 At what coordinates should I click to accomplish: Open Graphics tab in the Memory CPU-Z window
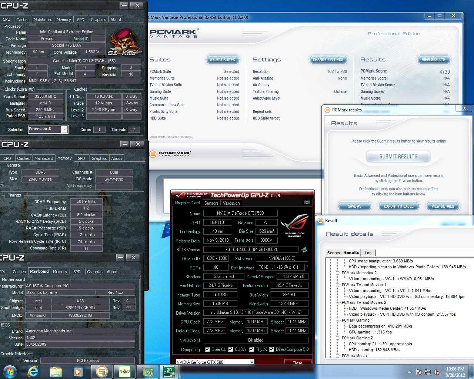point(99,158)
